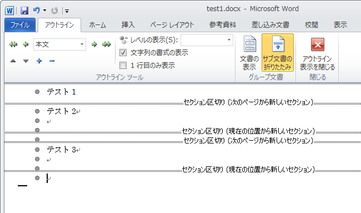This screenshot has width=361, height=213.
Task: Collapse outline item with blue minus icon
Action: coord(52,61)
